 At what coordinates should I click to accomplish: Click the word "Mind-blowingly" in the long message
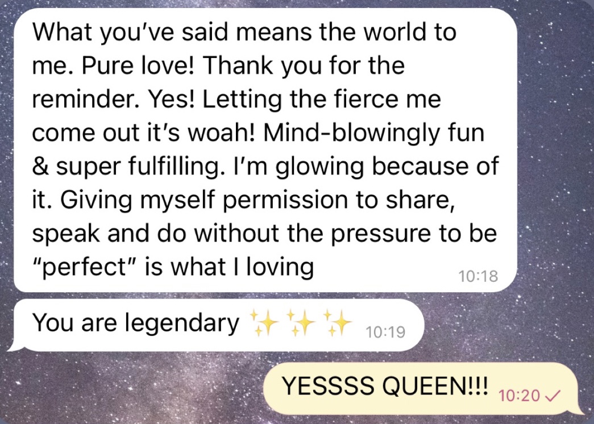[351, 134]
